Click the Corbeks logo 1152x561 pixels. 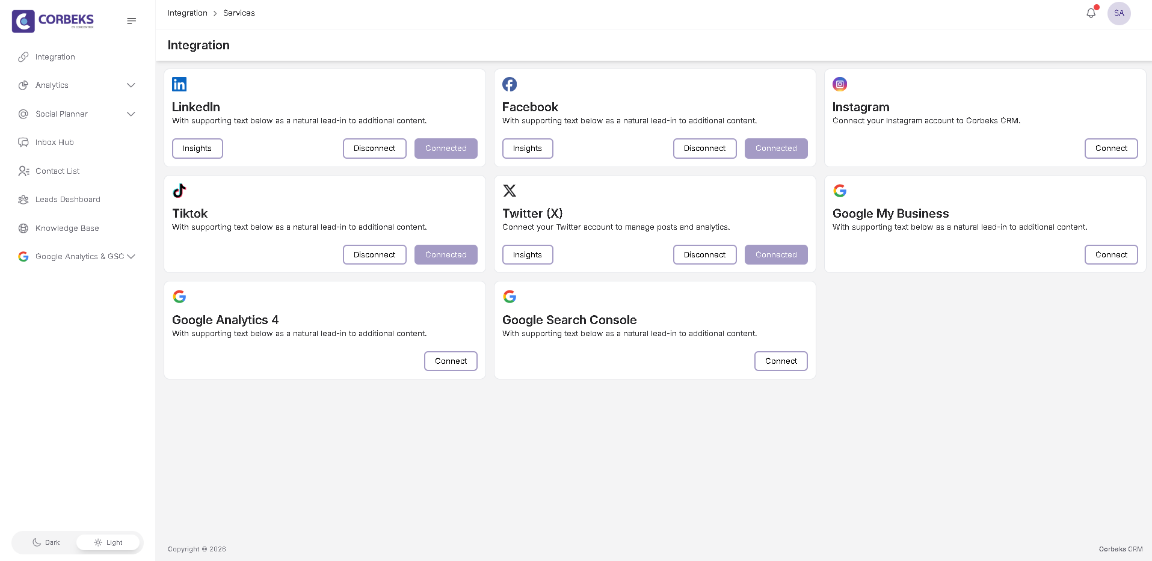pos(53,21)
